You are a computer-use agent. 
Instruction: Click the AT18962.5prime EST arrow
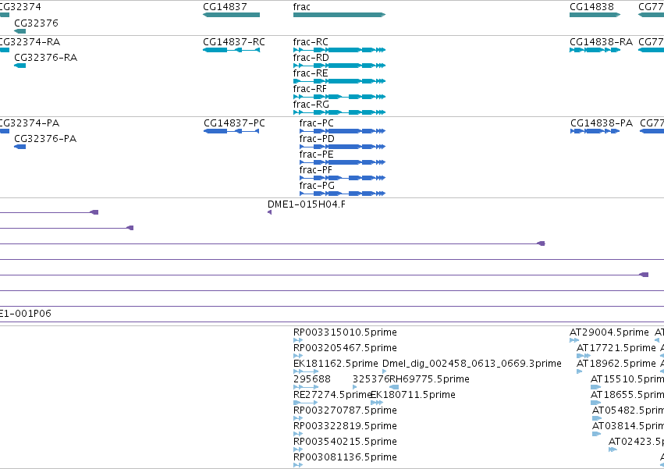[579, 371]
